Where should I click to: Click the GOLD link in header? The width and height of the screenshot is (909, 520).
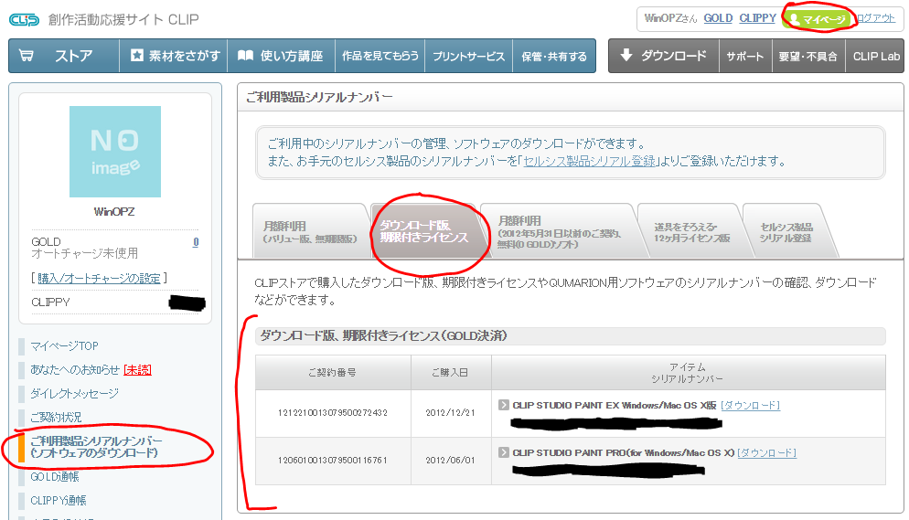click(x=718, y=18)
